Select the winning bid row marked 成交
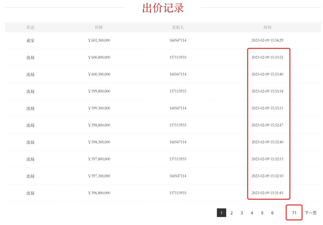The height and width of the screenshot is (225, 323). [x=30, y=40]
